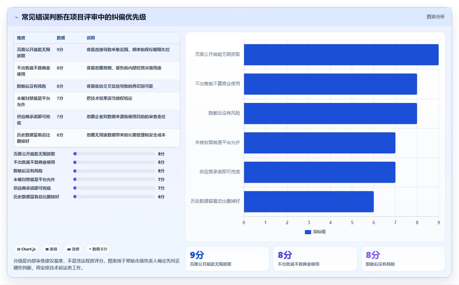This screenshot has width=459, height=285.
Task: Click the 6分 score in the table
Action: click(x=60, y=135)
